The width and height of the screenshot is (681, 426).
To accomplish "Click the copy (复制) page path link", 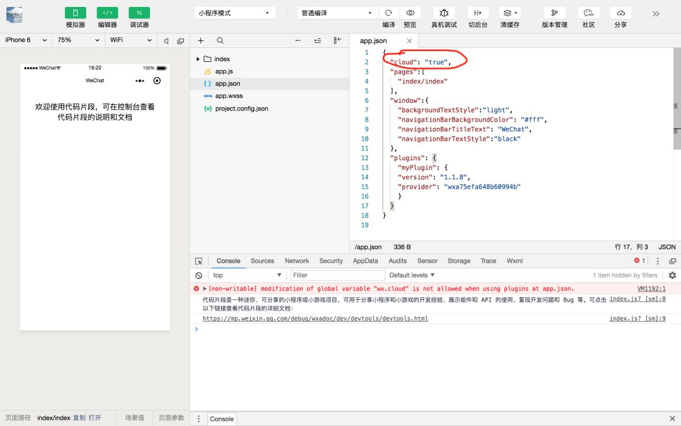I will 79,418.
